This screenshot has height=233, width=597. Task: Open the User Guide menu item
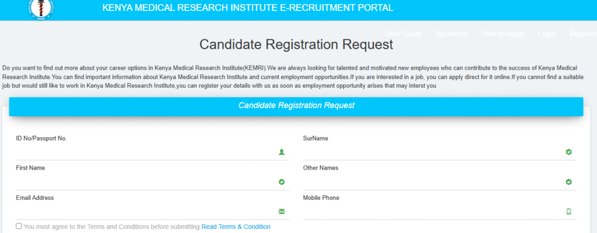[403, 34]
